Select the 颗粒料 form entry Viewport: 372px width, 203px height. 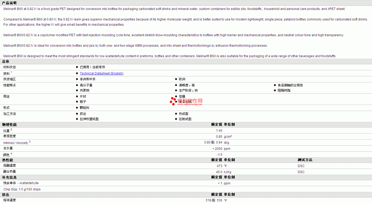tap(85, 108)
